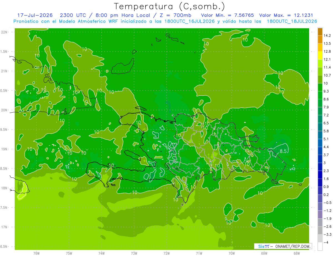The image size is (333, 257).
Task: Click the "Valor Min. = 7.56765" text
Action: 227,15
